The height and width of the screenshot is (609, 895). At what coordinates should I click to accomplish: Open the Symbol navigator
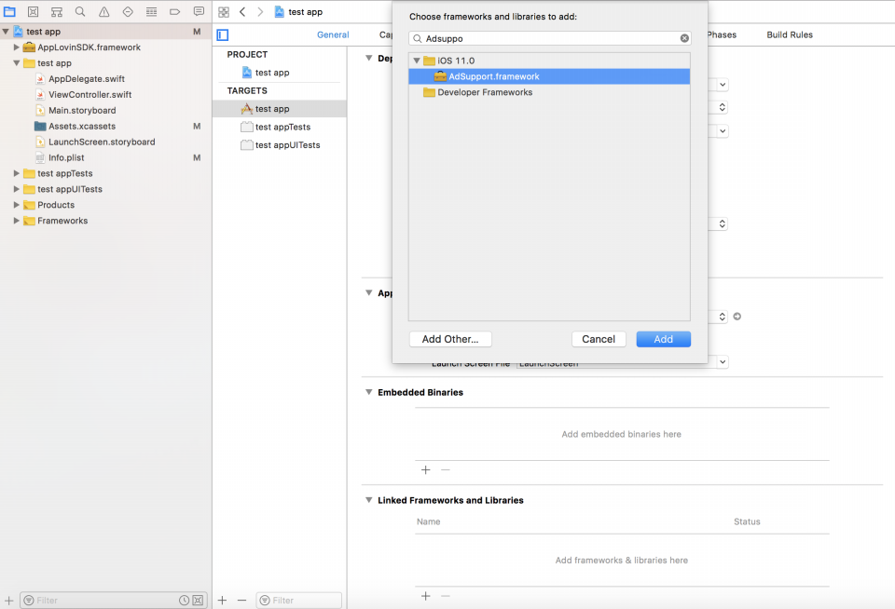tap(57, 11)
